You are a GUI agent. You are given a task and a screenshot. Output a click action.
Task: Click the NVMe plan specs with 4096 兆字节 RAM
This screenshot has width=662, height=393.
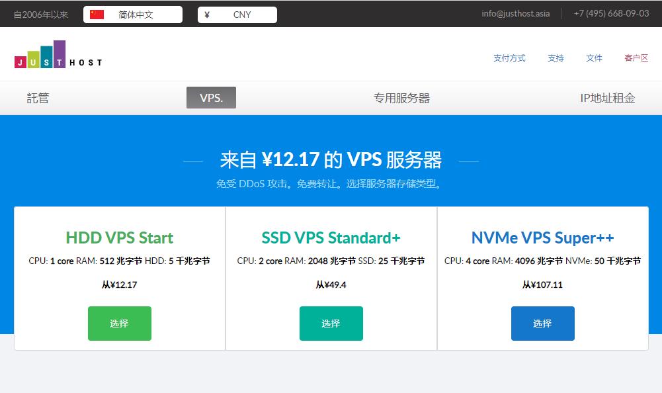click(542, 261)
